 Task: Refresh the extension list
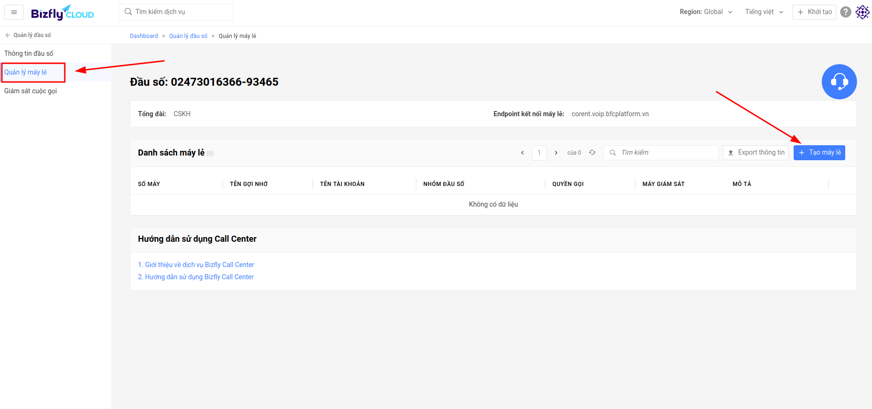point(592,153)
